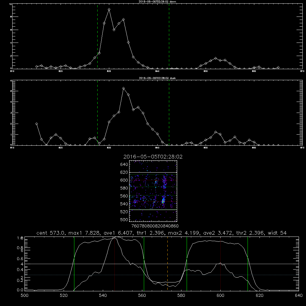
Task: Click the '2016-05-05T02:28:02 dawn' plot title
Action: pyautogui.click(x=157, y=2)
